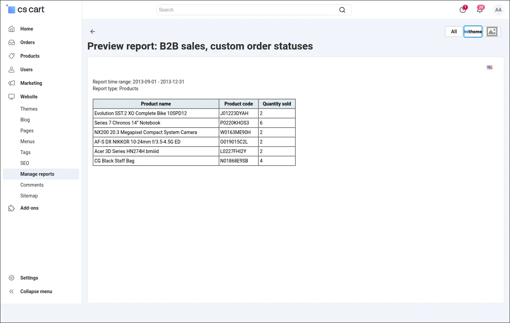This screenshot has width=510, height=323.
Task: Open the AA account avatar menu
Action: (x=498, y=10)
